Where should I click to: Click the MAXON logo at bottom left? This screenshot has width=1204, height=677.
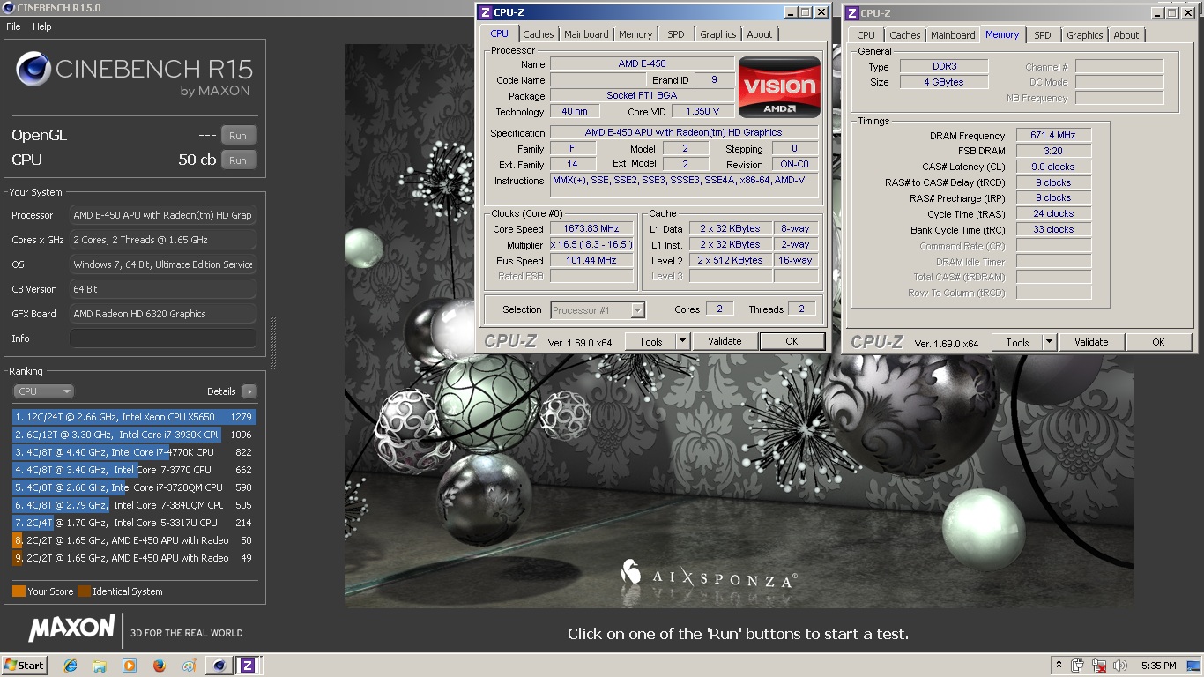[72, 629]
